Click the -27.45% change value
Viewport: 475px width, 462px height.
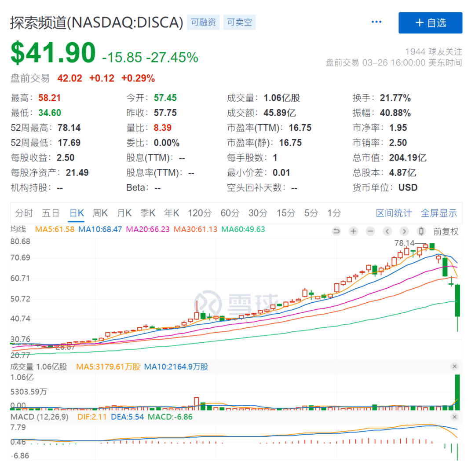pos(172,57)
